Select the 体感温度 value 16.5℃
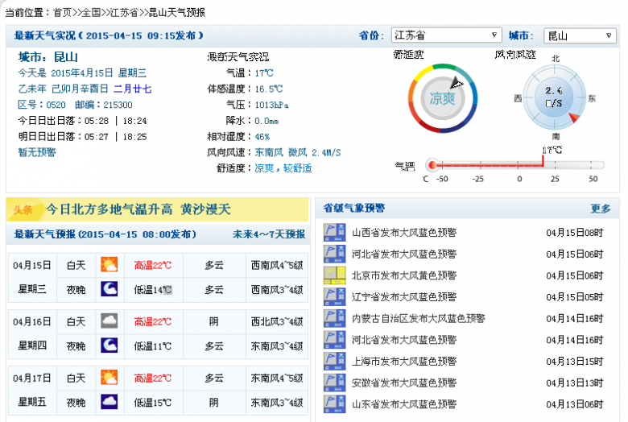Screen dimensions: 628x422 tap(269, 89)
